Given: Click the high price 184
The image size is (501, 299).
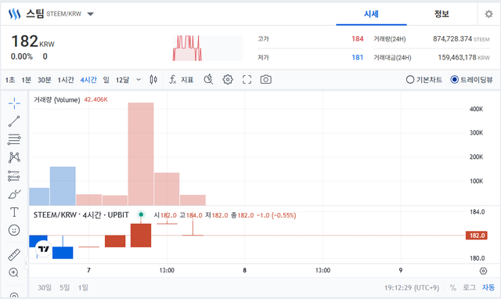Looking at the screenshot, I should 358,39.
